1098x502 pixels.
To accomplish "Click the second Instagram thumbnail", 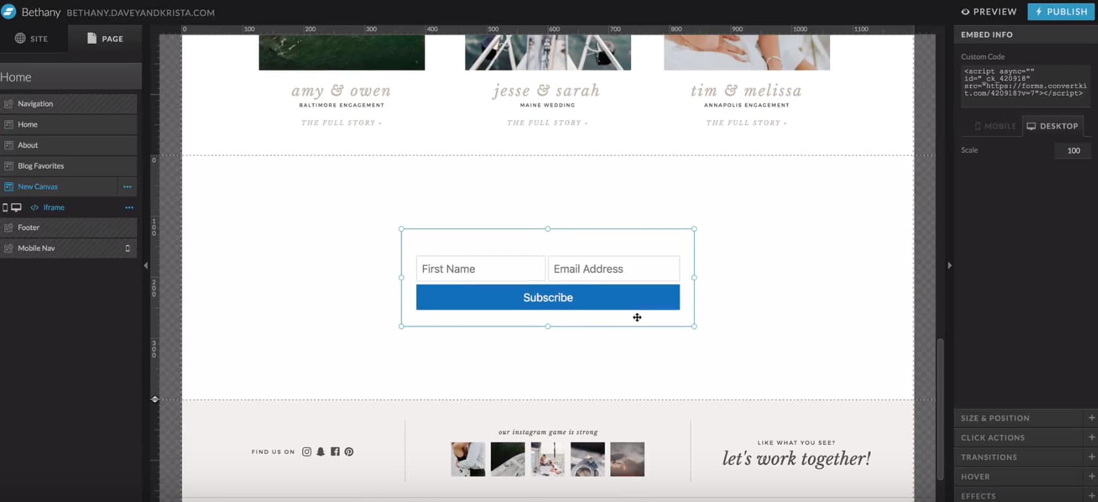I will tap(508, 459).
